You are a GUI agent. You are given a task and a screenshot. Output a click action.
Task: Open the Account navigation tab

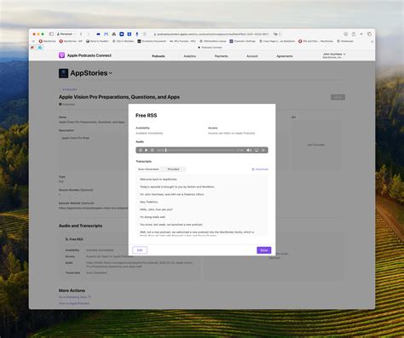[x=252, y=56]
